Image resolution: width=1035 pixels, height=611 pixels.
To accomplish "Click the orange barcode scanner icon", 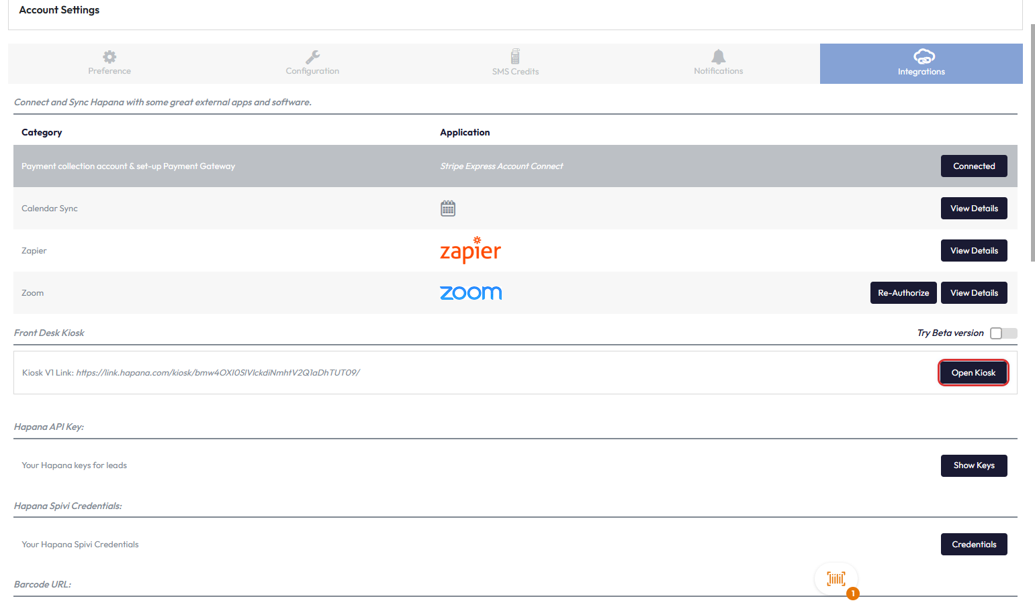I will [836, 579].
